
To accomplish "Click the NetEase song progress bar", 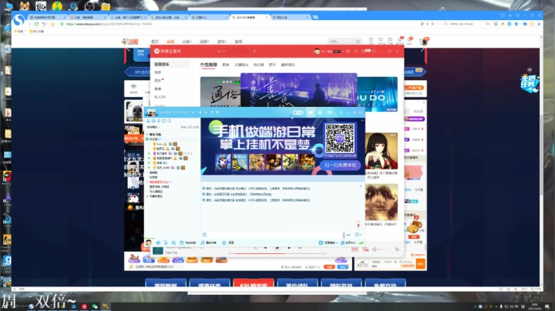I will [277, 253].
